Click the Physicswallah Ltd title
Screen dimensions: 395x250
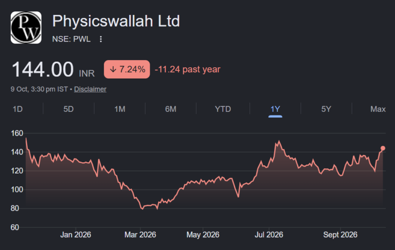coord(116,21)
